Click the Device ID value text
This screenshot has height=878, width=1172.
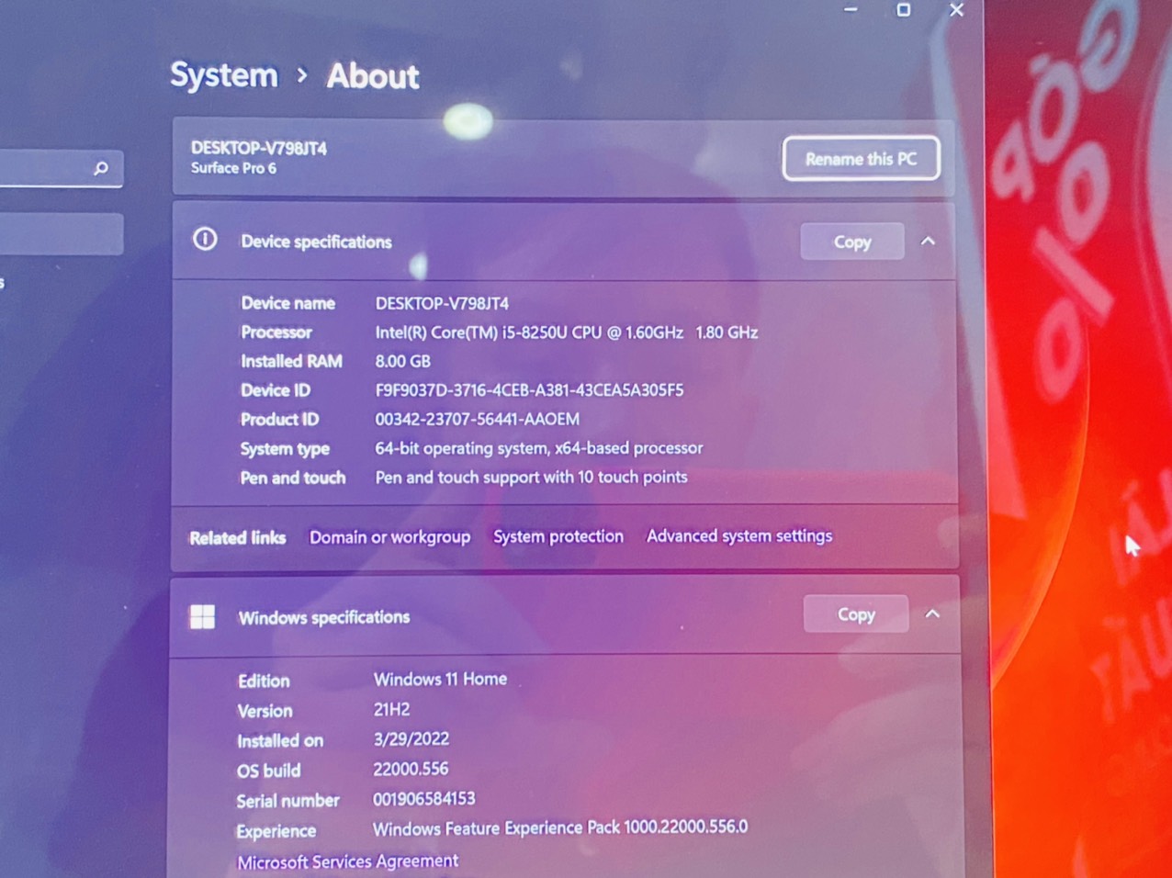pos(529,390)
